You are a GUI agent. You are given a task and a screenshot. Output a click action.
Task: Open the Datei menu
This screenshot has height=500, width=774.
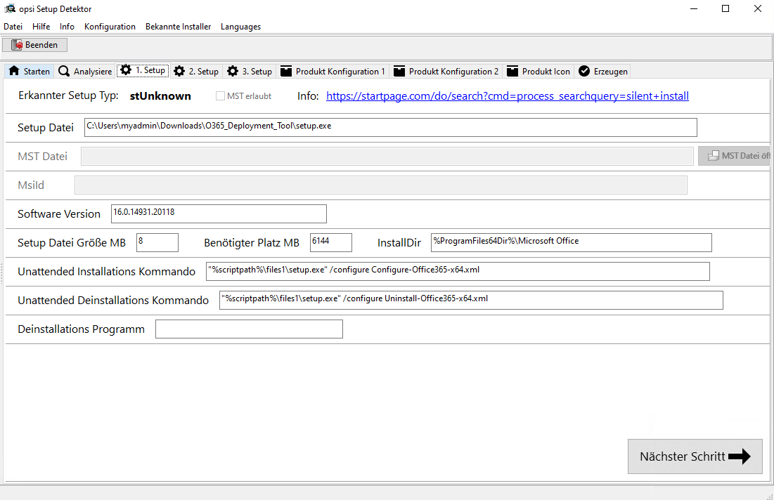pyautogui.click(x=13, y=27)
